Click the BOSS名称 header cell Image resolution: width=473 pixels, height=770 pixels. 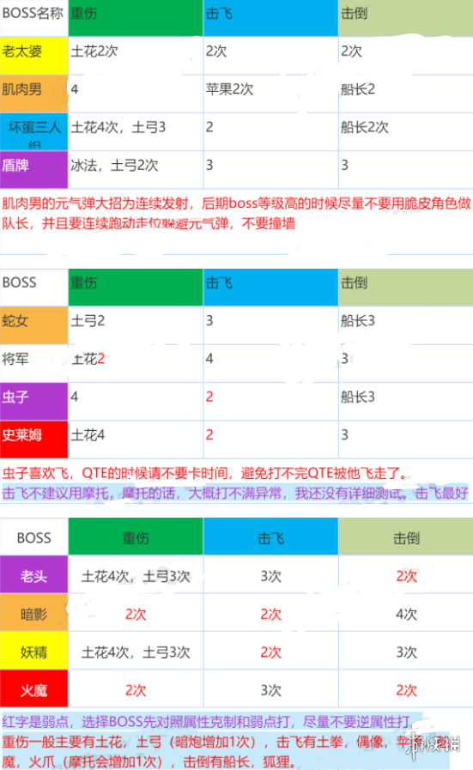[33, 18]
